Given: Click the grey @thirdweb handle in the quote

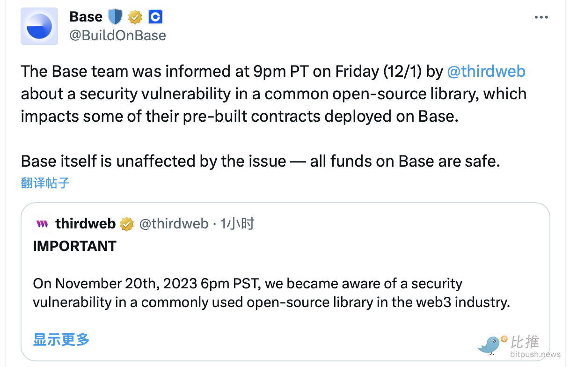Looking at the screenshot, I should (174, 224).
